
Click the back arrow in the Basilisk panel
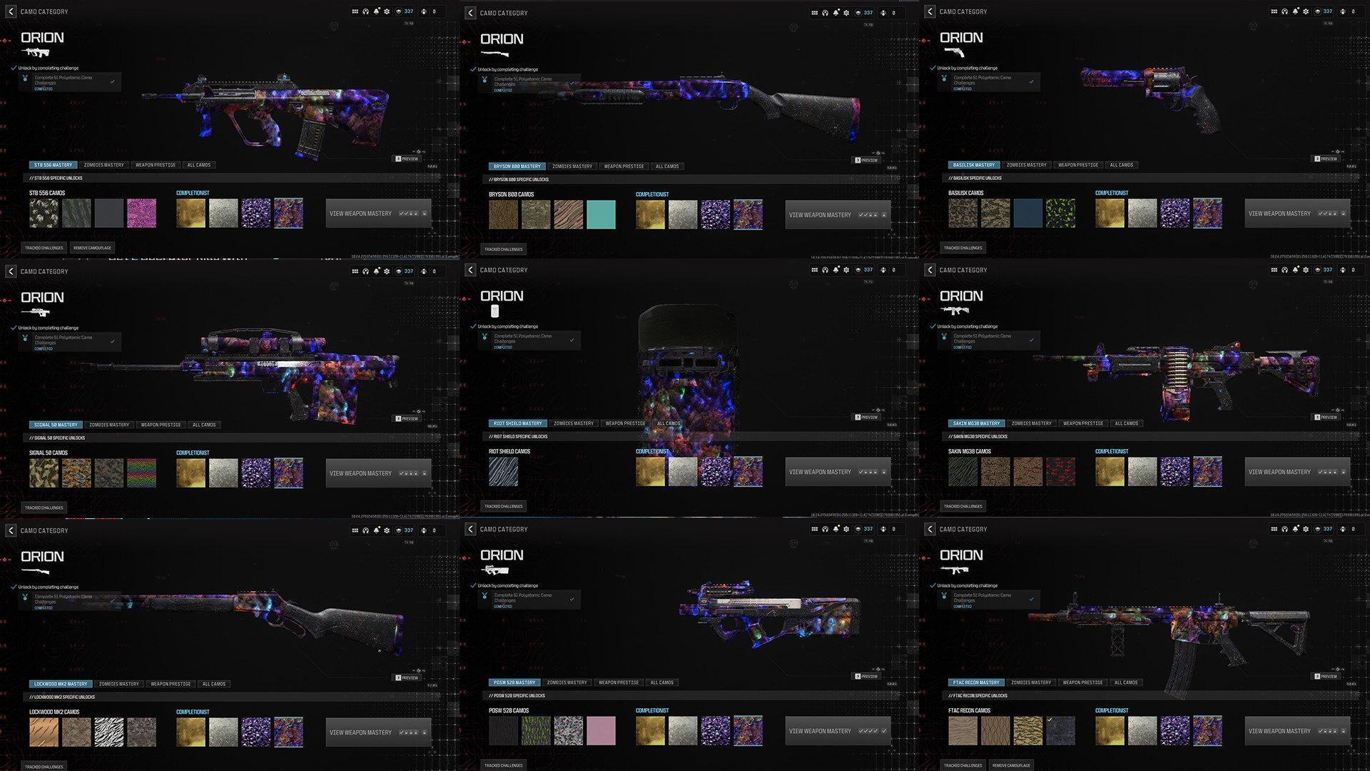tap(930, 11)
